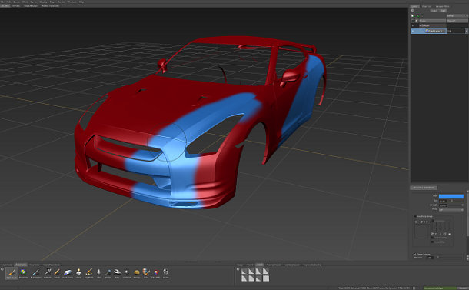Open the Stencil tray tab
The image size is (469, 290).
pos(250,265)
